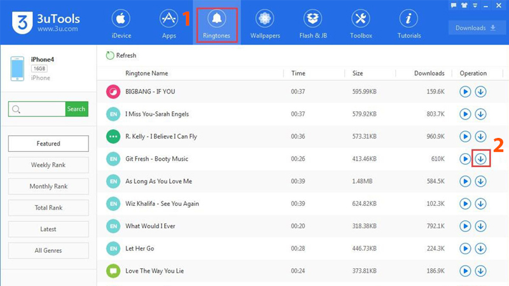Open the iDevice section

pyautogui.click(x=121, y=25)
